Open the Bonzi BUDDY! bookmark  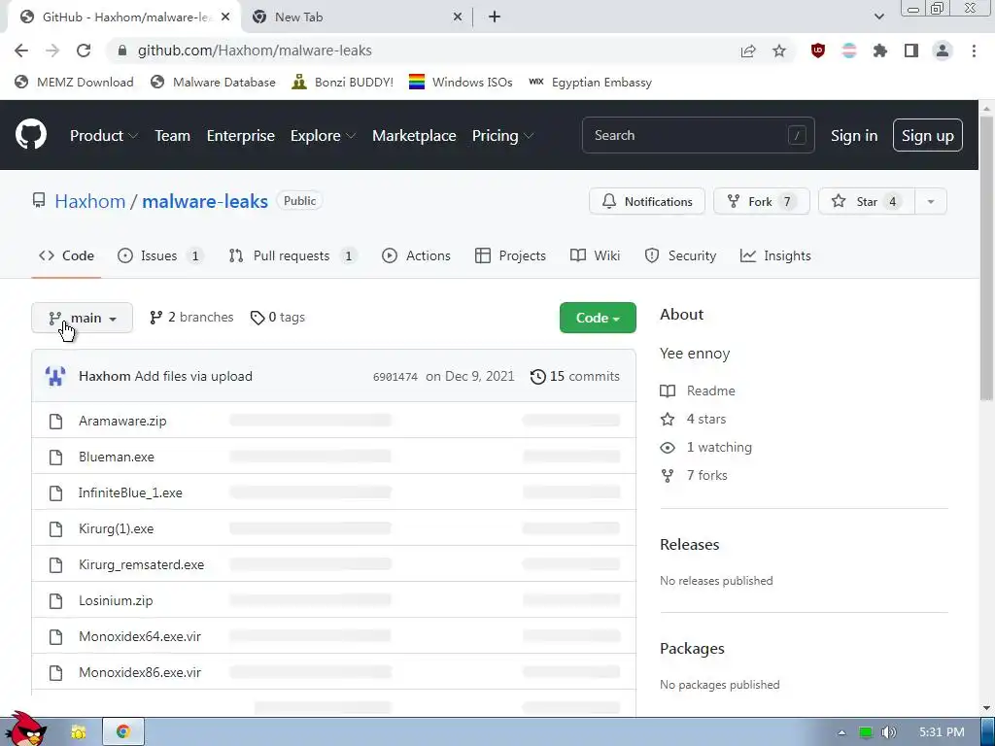(343, 83)
